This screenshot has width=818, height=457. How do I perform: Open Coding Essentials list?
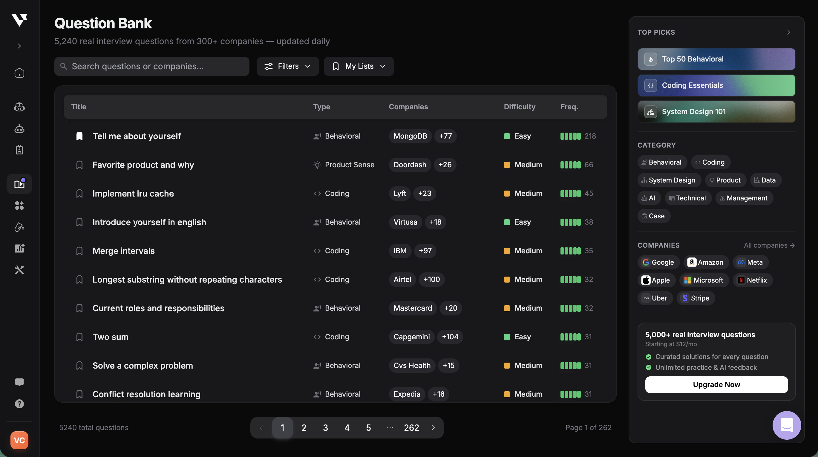[x=716, y=85]
